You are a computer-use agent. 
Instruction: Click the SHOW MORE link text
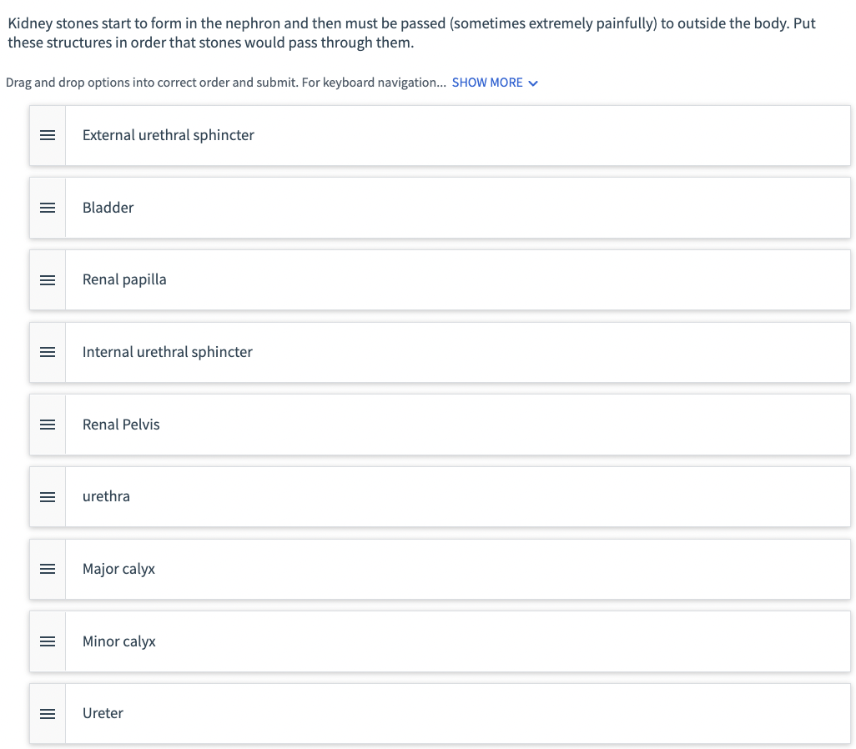(487, 83)
